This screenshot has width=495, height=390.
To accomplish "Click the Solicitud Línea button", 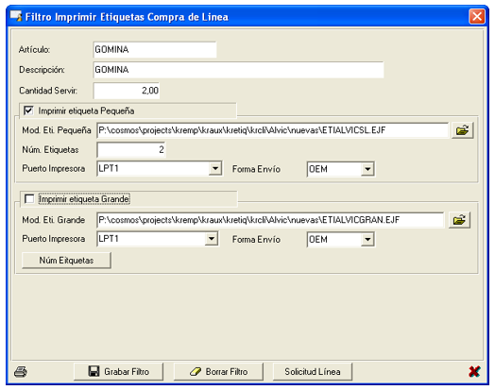I will pos(313,372).
